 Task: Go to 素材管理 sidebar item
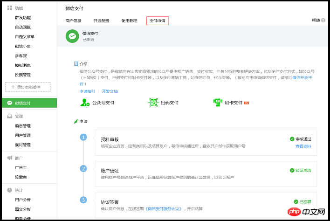[x=23, y=145]
